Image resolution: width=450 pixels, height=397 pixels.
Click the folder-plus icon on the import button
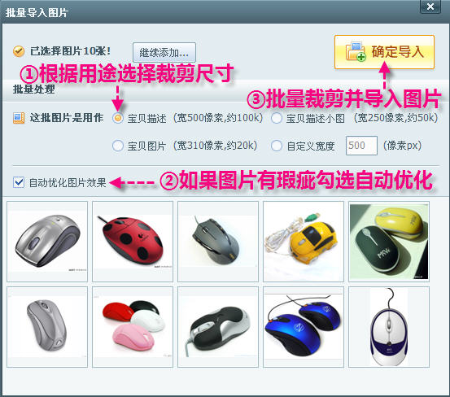click(356, 52)
